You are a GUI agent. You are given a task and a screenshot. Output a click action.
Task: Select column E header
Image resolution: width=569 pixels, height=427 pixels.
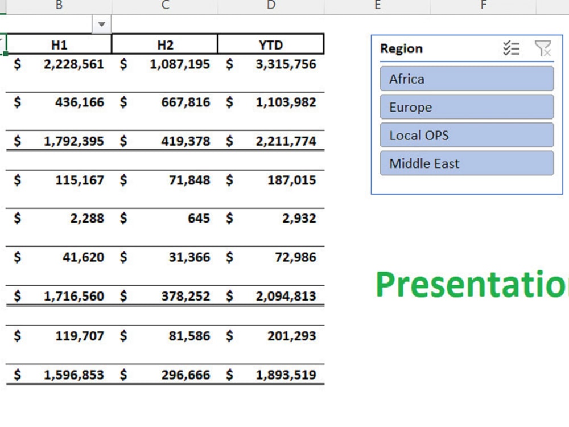click(x=377, y=6)
